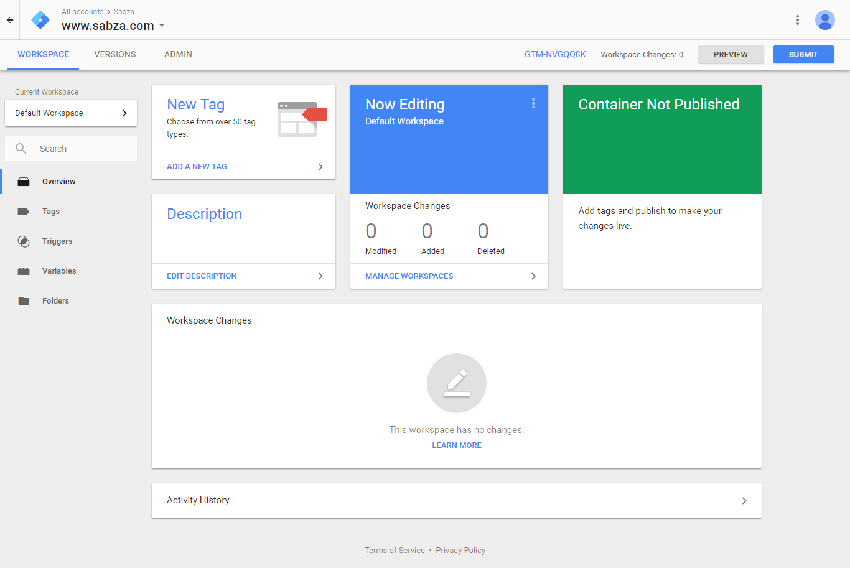The width and height of the screenshot is (850, 568).
Task: Click into the Search input field
Action: click(x=71, y=149)
